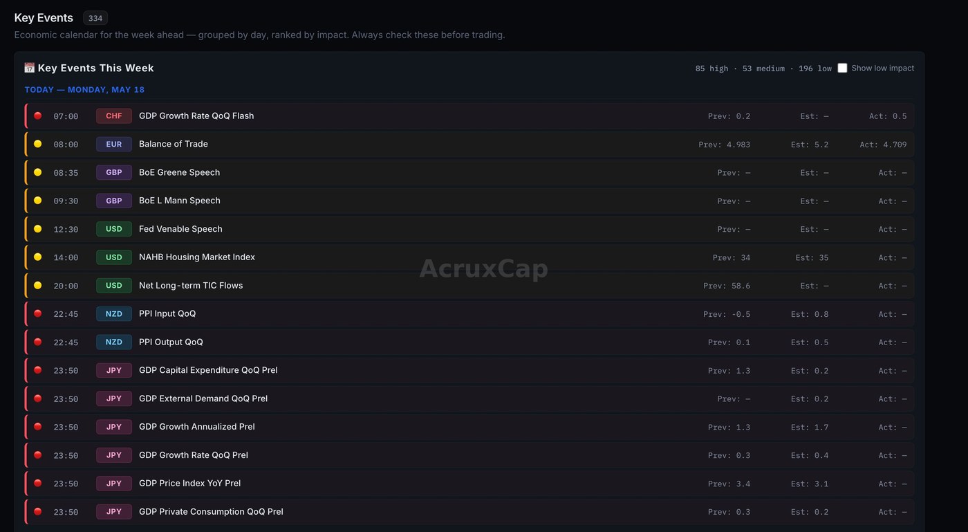Click the CHF currency badge
Viewport: 968px width, 532px height.
[x=114, y=116]
